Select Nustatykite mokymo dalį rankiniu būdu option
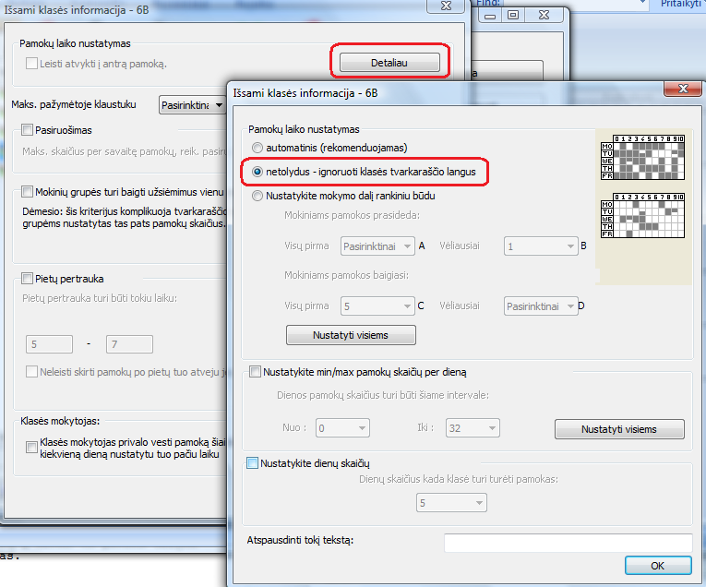706x587 pixels. point(257,196)
